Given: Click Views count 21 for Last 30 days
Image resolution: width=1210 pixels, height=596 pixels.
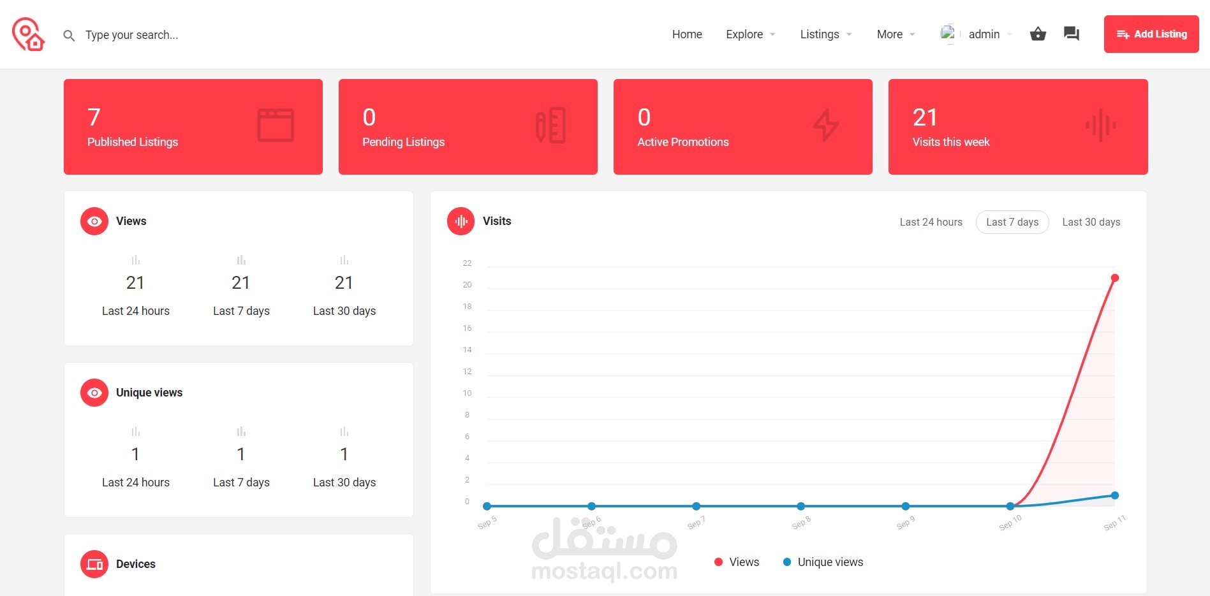Looking at the screenshot, I should 344,282.
